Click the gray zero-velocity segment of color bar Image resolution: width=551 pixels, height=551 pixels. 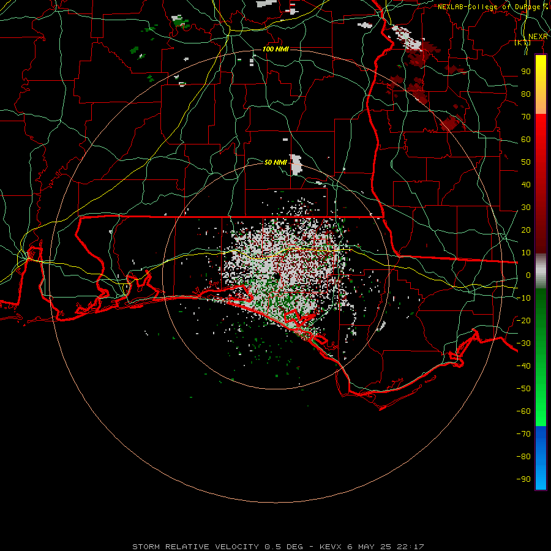tap(541, 271)
